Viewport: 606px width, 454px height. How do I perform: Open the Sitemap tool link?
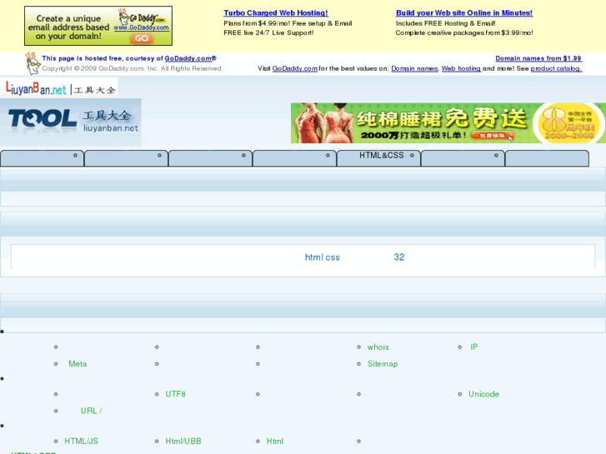coord(383,364)
